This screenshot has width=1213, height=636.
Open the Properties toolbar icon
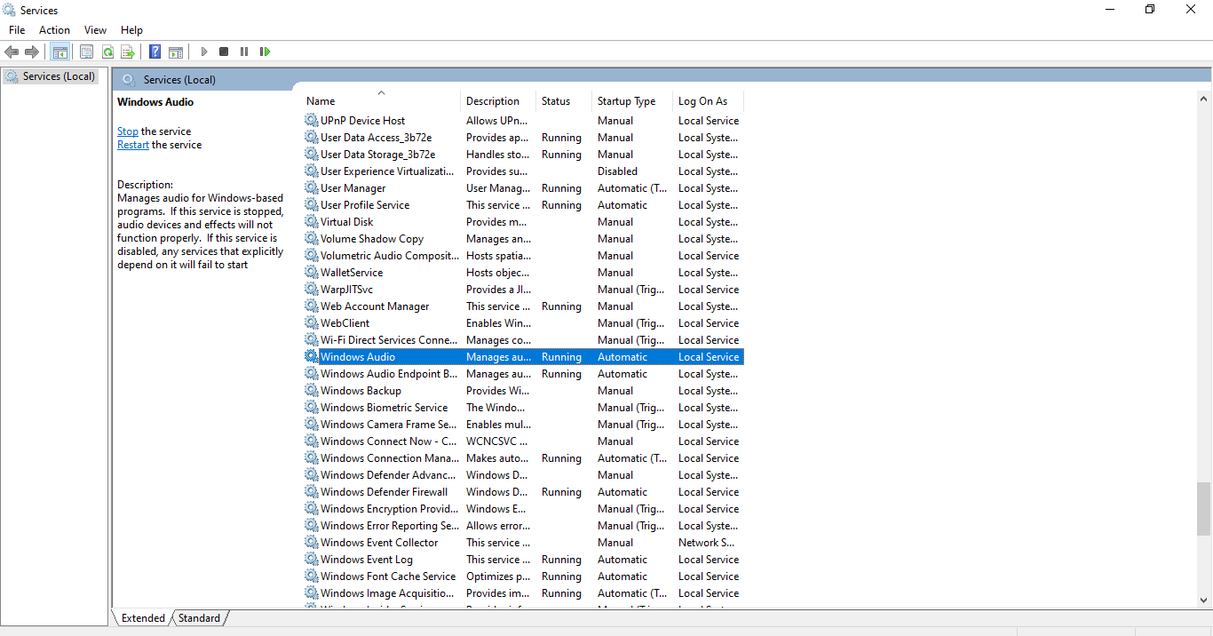[86, 52]
